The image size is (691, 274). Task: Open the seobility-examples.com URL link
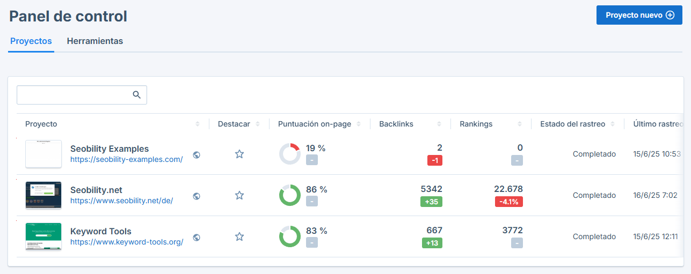[x=127, y=159]
